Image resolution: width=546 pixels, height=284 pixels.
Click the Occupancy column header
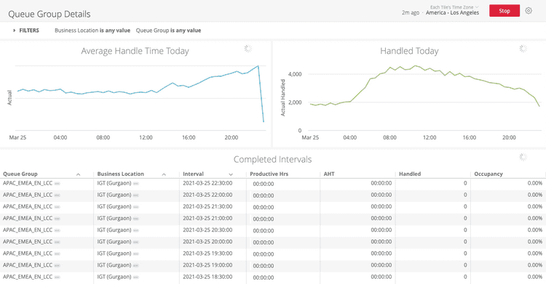click(488, 174)
